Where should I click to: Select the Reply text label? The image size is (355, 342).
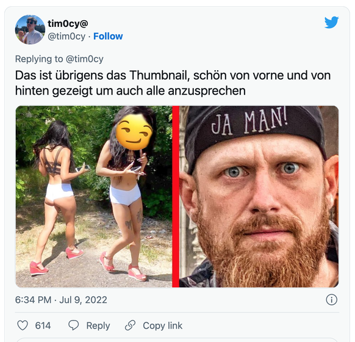(x=98, y=326)
